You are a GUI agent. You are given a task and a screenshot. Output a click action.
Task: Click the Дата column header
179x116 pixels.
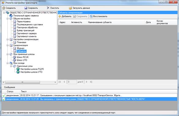click(150, 22)
